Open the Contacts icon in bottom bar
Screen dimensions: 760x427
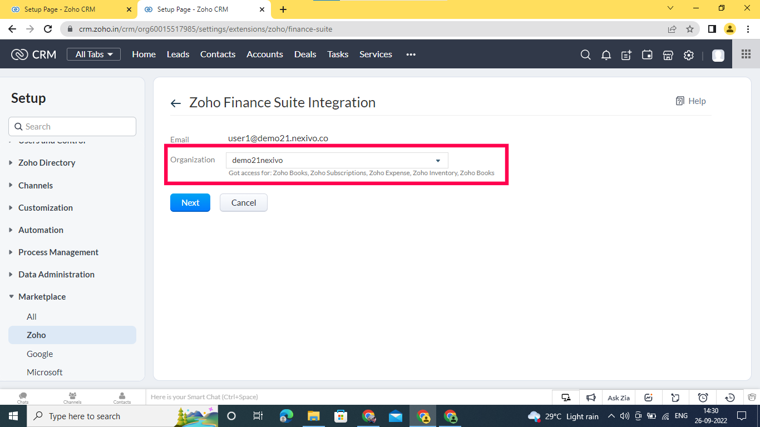[x=122, y=398]
